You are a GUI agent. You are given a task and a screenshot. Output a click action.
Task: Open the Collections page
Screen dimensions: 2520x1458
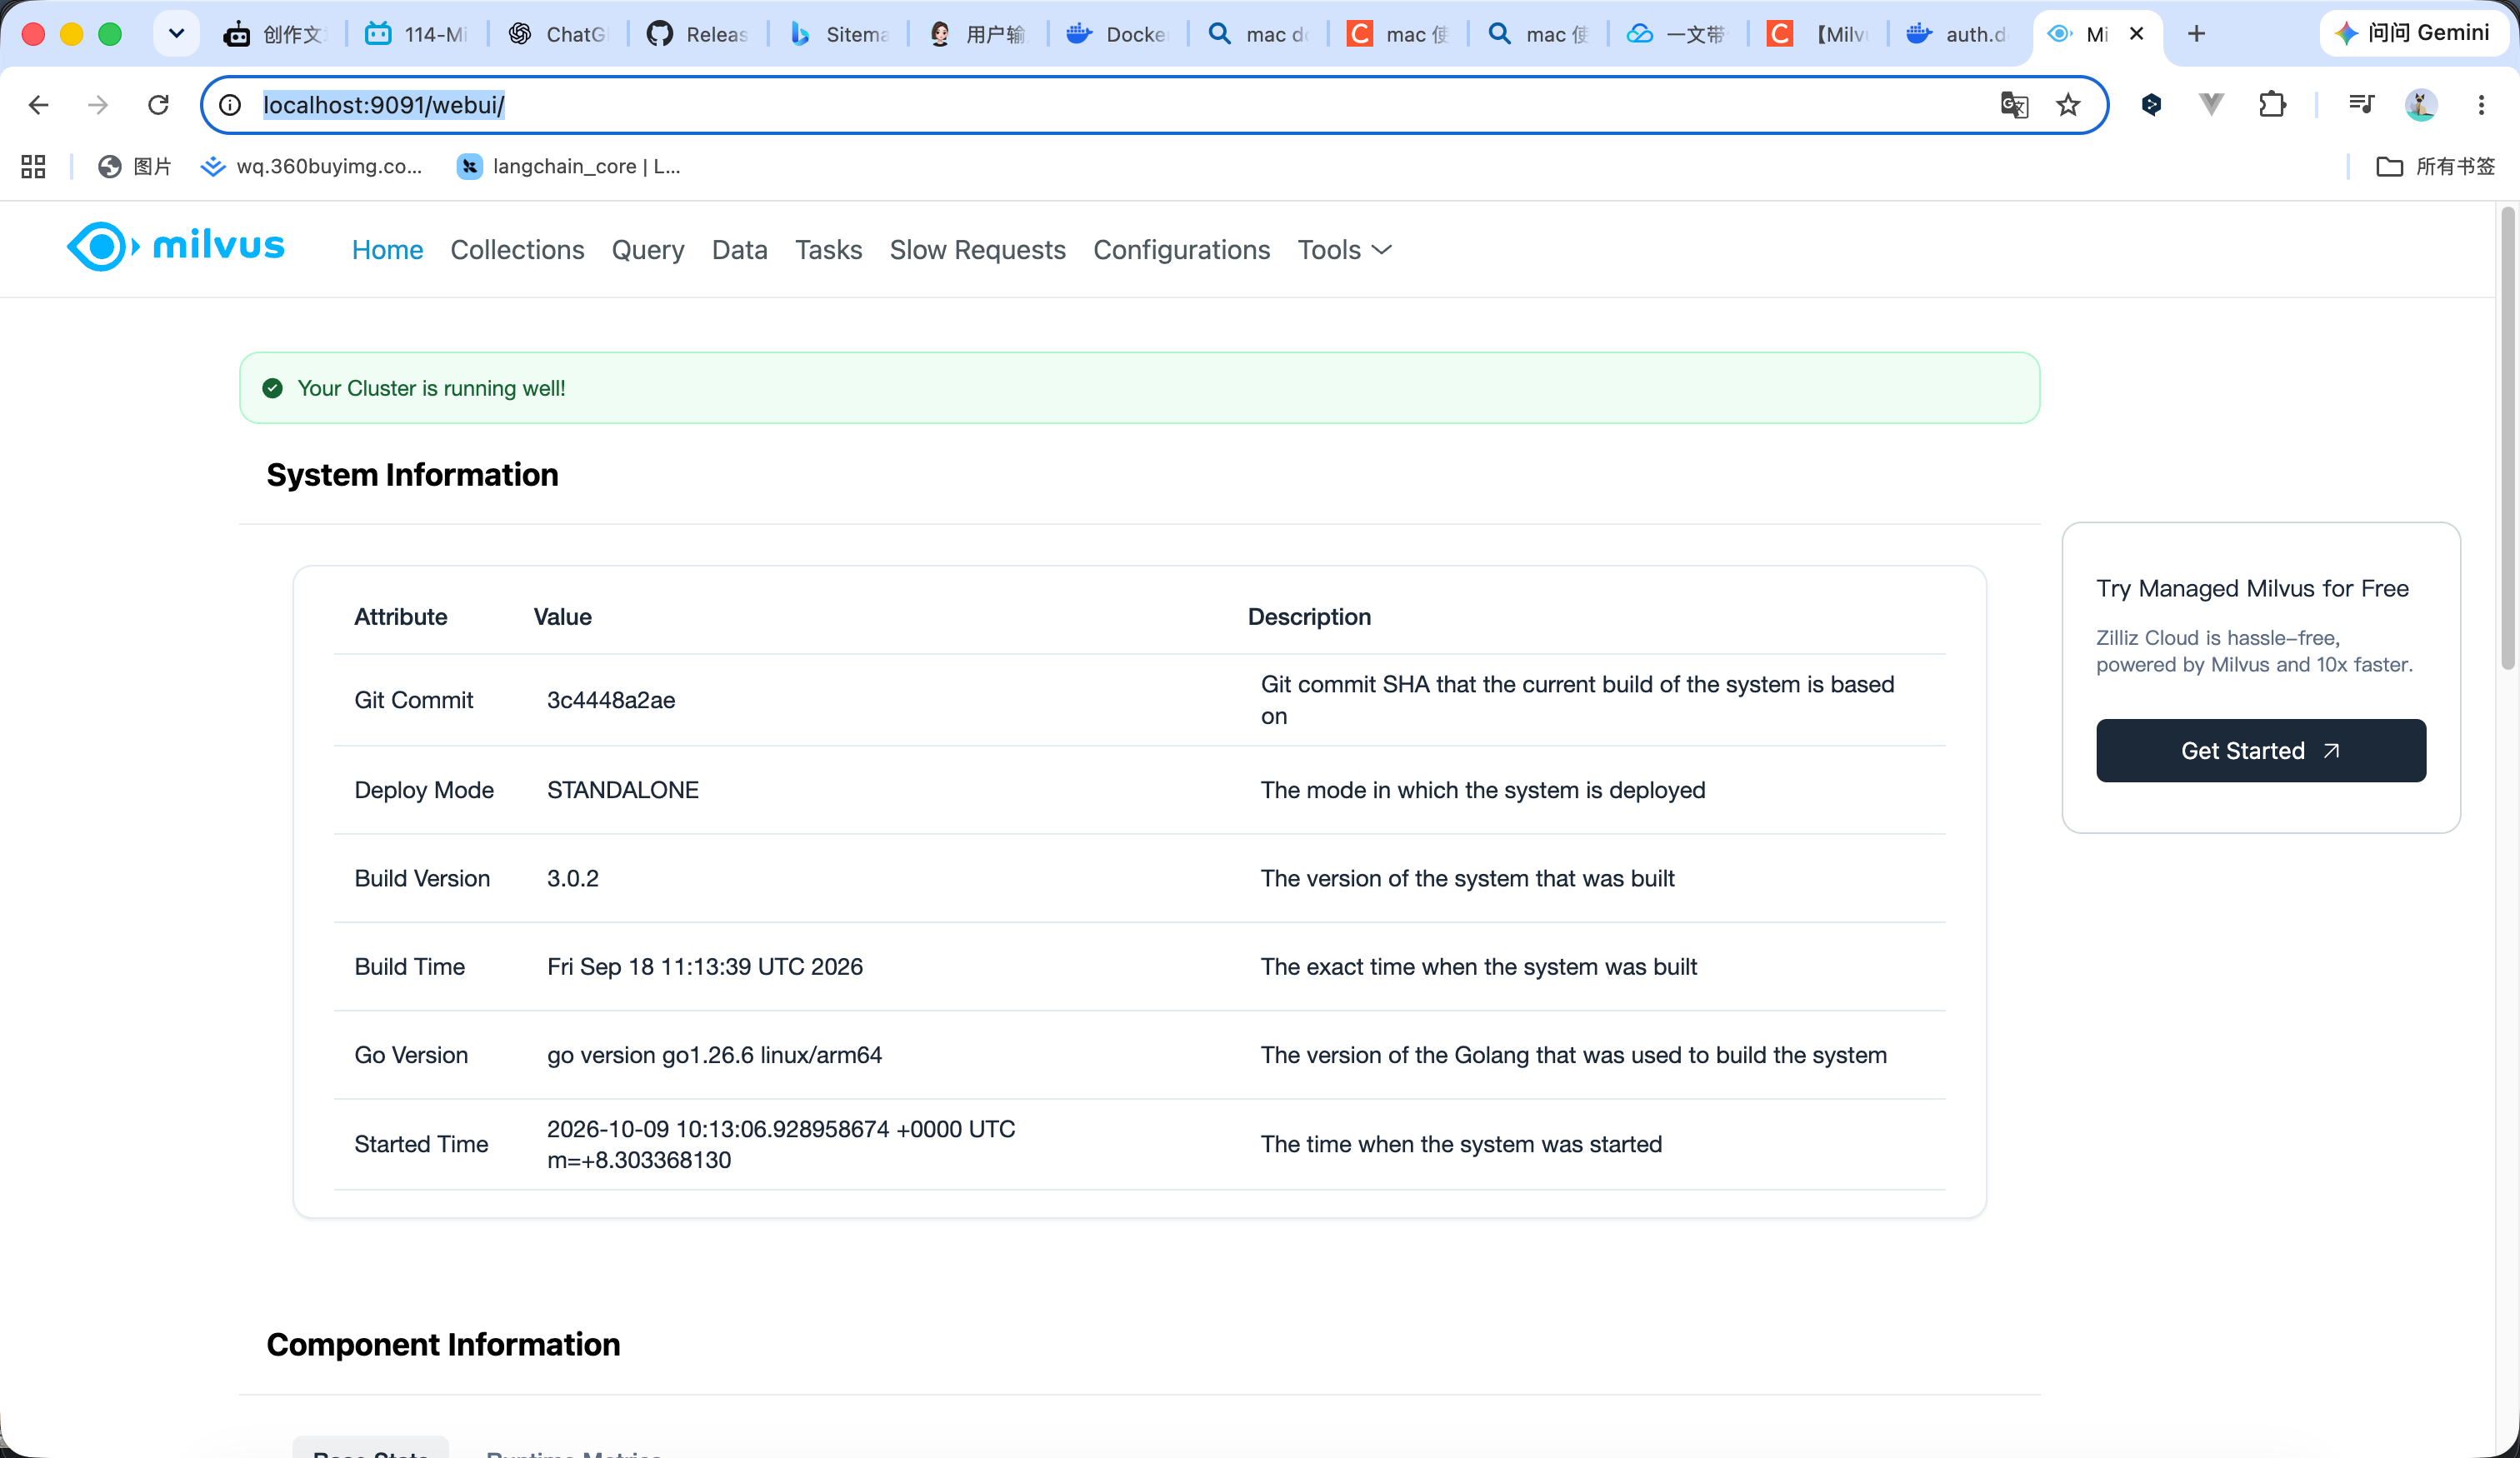pos(517,250)
